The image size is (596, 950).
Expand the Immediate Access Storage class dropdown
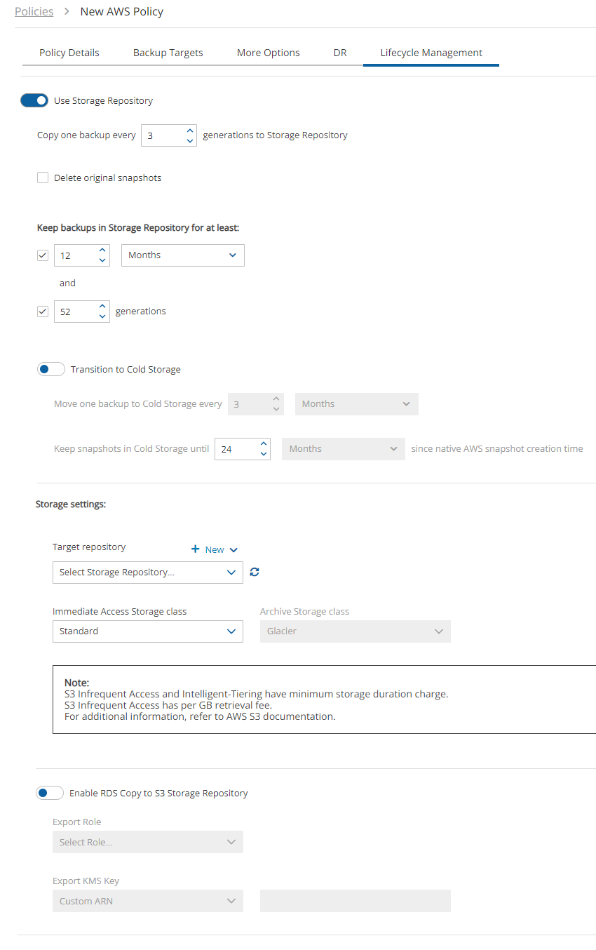(x=147, y=631)
